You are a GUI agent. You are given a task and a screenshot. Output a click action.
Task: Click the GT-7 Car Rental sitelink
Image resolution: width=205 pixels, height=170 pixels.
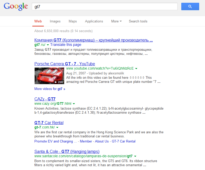[x=124, y=141]
